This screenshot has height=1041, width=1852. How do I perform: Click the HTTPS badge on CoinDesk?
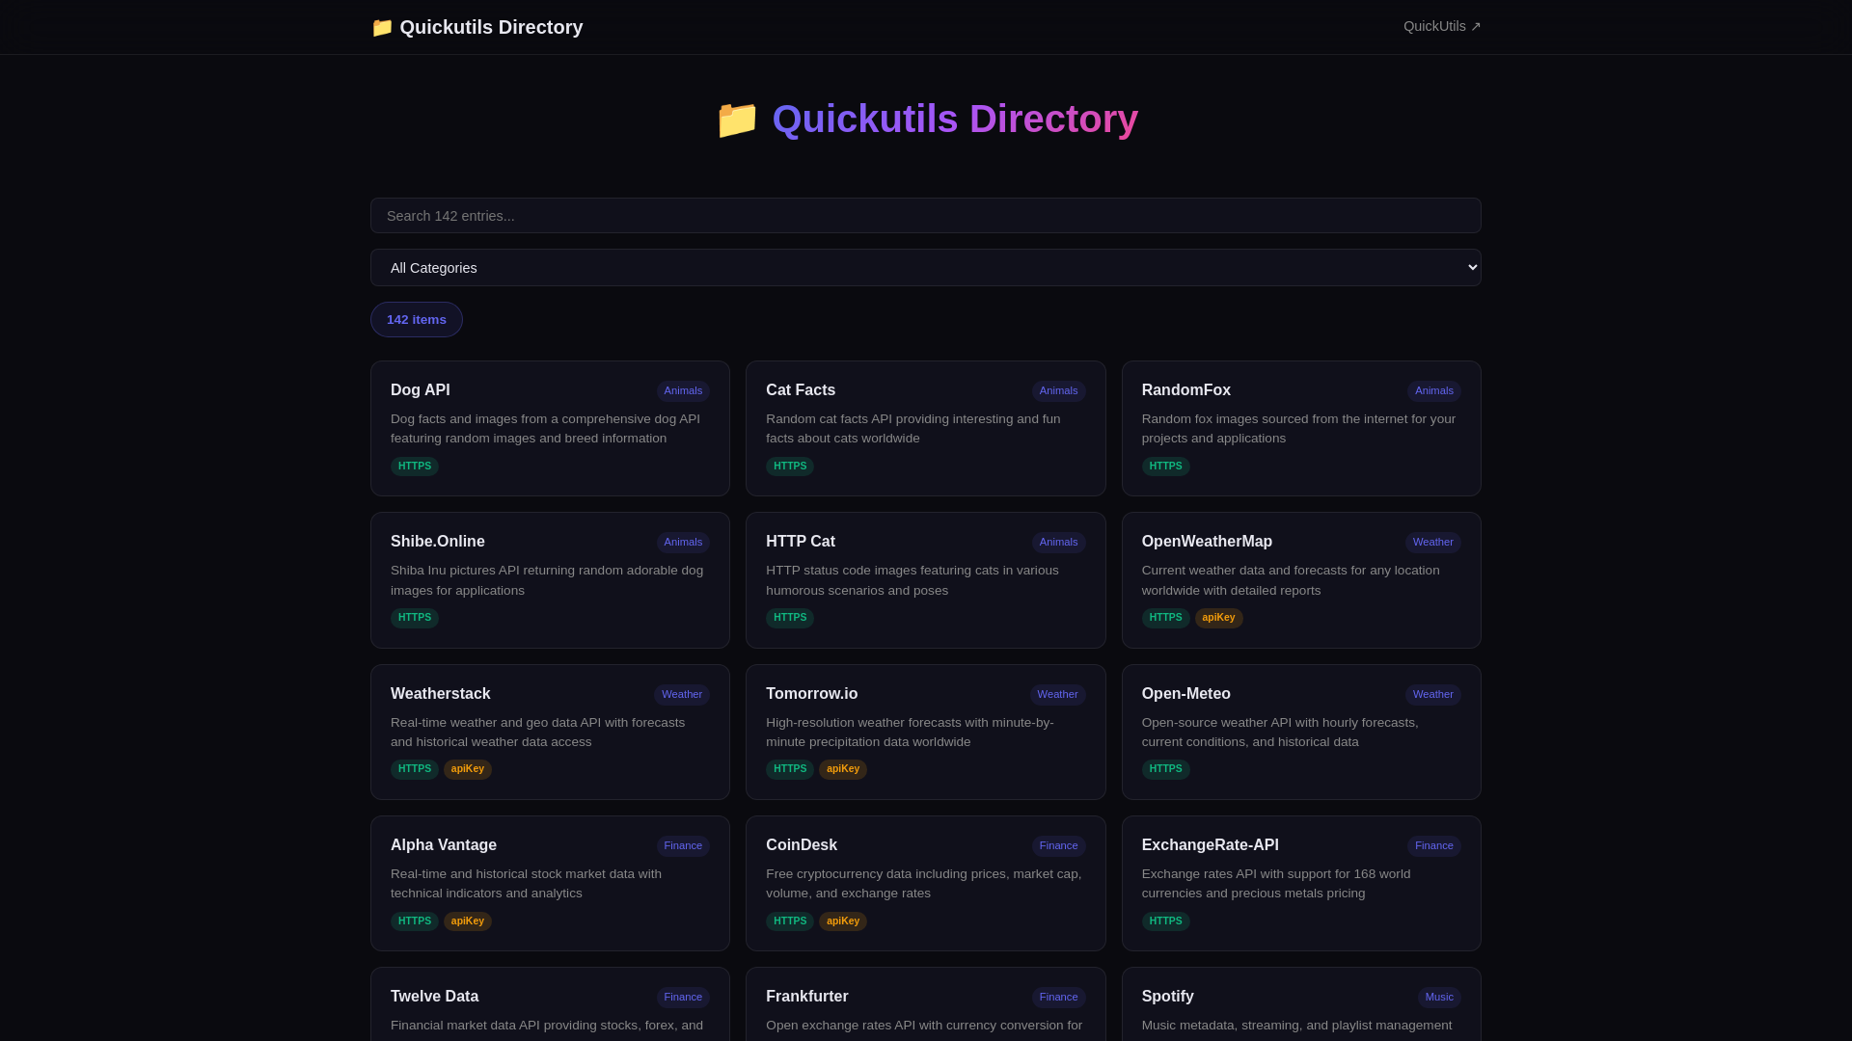(790, 921)
